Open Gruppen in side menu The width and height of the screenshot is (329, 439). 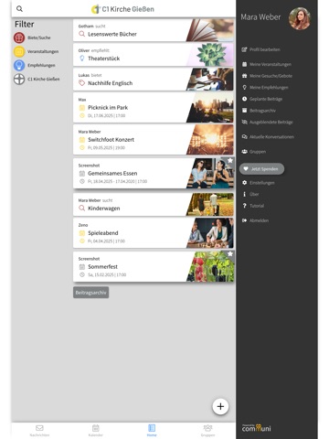point(254,152)
